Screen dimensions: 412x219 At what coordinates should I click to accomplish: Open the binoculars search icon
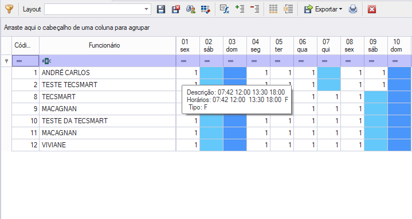(190, 9)
